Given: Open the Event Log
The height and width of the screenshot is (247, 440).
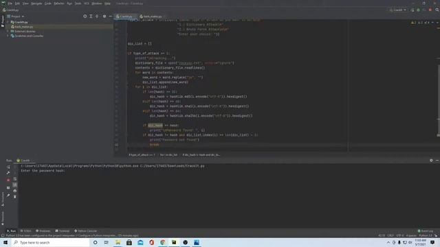Looking at the screenshot, I should (x=426, y=231).
